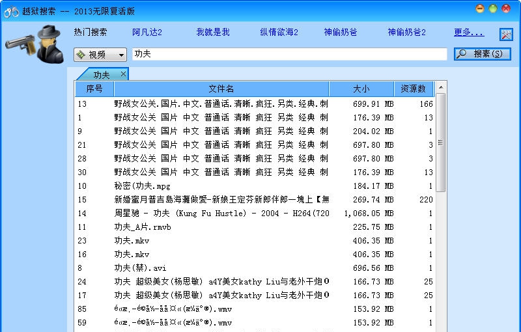Select hot search 纵情欲海2

(x=279, y=32)
